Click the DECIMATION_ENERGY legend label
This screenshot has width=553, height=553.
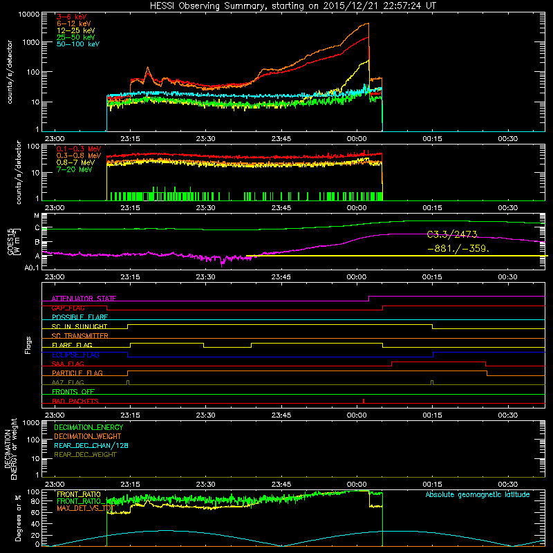click(x=88, y=427)
